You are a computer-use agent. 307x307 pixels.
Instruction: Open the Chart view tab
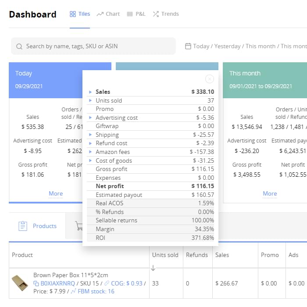(x=108, y=14)
